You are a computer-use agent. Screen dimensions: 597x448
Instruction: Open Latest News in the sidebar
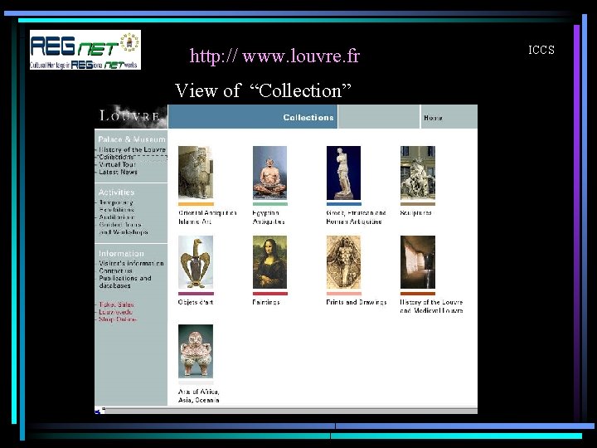click(118, 172)
